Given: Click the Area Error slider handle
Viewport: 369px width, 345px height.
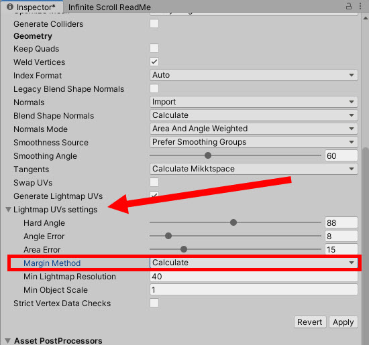Looking at the screenshot, I should [184, 249].
